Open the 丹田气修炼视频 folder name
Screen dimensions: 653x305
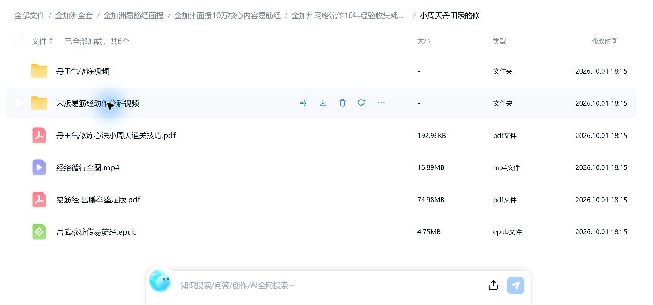point(83,71)
